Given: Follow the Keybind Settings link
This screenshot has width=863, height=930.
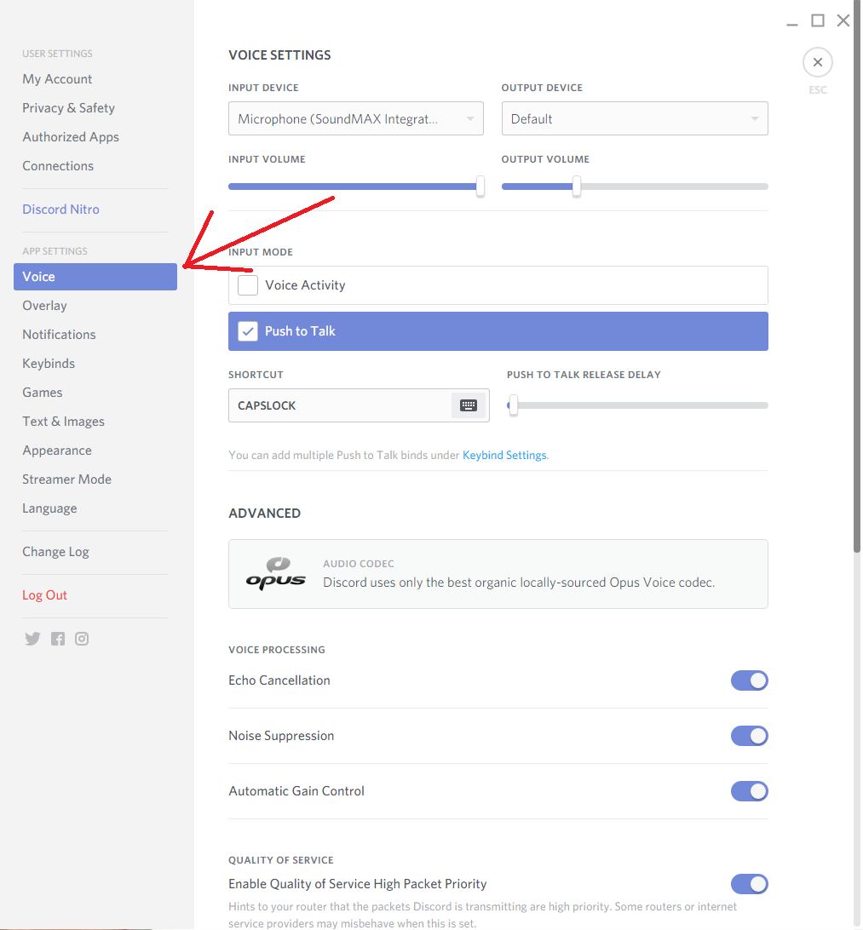Looking at the screenshot, I should [504, 456].
